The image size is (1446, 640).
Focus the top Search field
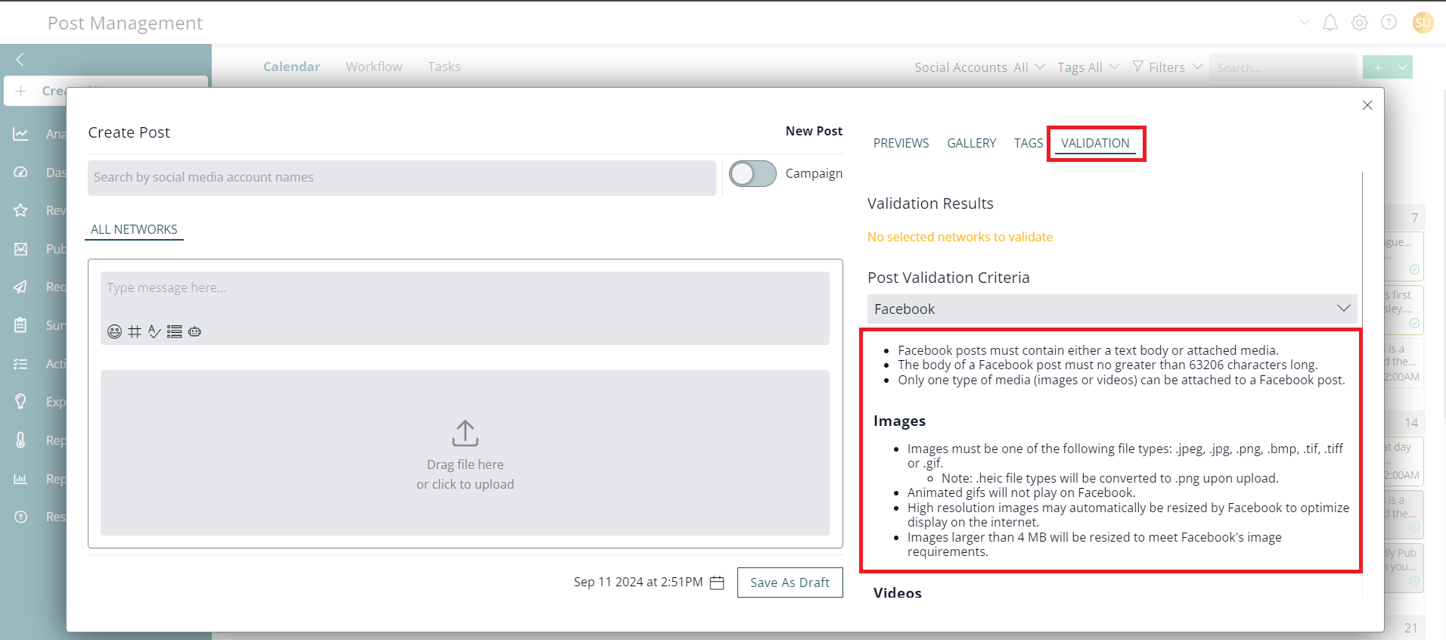point(1282,67)
